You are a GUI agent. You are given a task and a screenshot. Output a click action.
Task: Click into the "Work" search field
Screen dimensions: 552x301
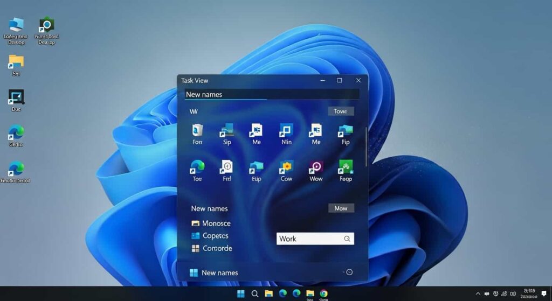pyautogui.click(x=308, y=239)
